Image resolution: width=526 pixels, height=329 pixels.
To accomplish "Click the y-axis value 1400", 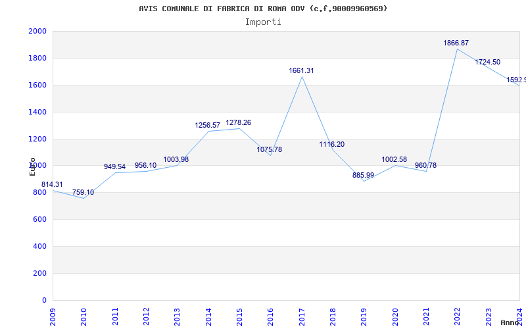I will [x=37, y=112].
